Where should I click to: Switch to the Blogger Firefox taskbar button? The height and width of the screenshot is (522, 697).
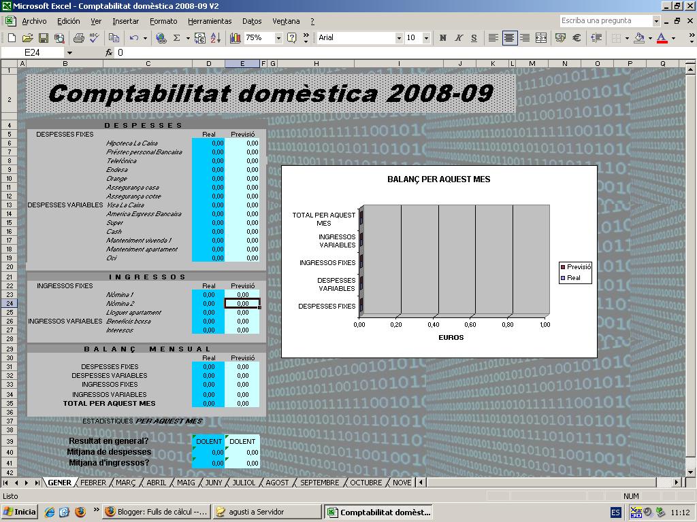(x=156, y=512)
